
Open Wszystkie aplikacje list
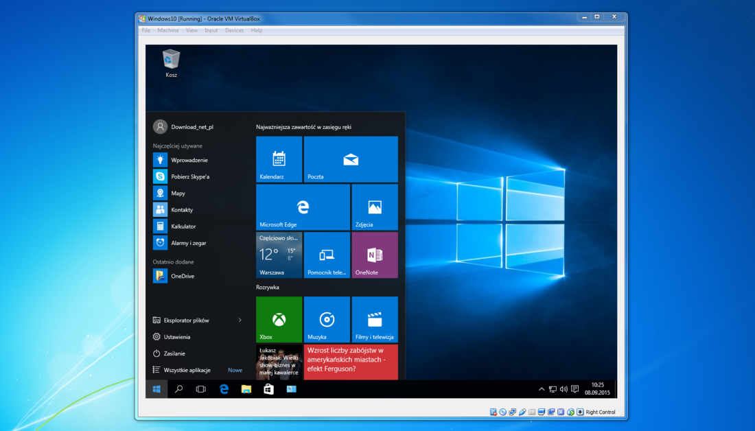coord(187,370)
